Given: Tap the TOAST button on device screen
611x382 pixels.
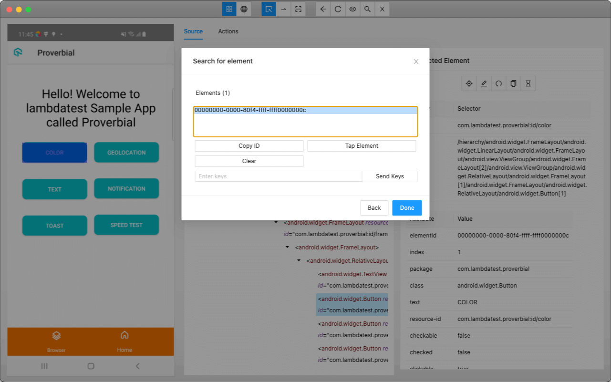Looking at the screenshot, I should tap(54, 226).
